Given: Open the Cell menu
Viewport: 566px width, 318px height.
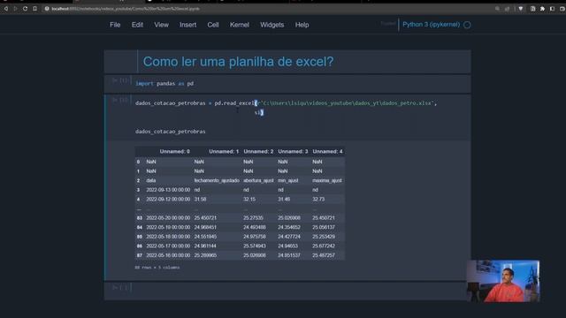Looking at the screenshot, I should tap(213, 25).
